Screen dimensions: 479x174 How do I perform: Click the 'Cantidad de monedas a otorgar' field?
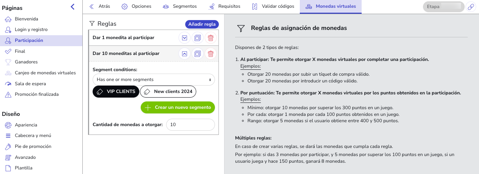point(190,125)
